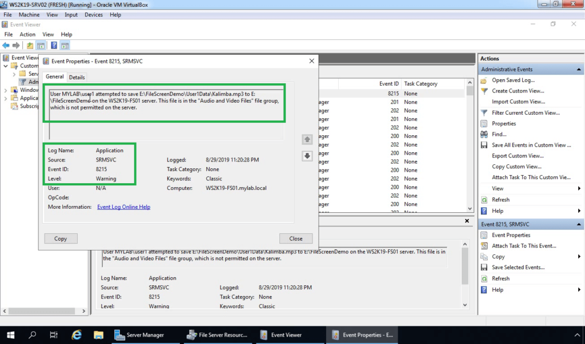This screenshot has width=585, height=344.
Task: Click Help under Event 8215 section
Action: click(498, 290)
